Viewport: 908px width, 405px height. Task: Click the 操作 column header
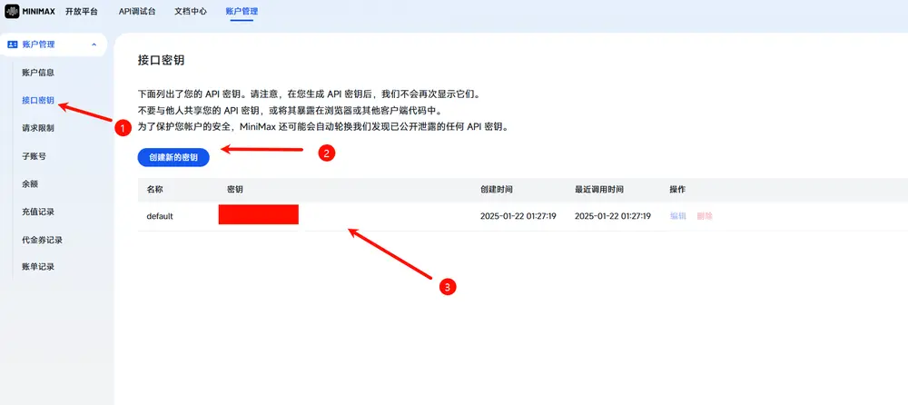pos(677,190)
